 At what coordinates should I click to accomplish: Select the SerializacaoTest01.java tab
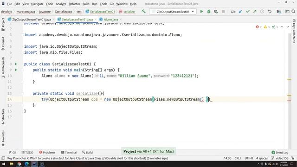tap(77, 19)
